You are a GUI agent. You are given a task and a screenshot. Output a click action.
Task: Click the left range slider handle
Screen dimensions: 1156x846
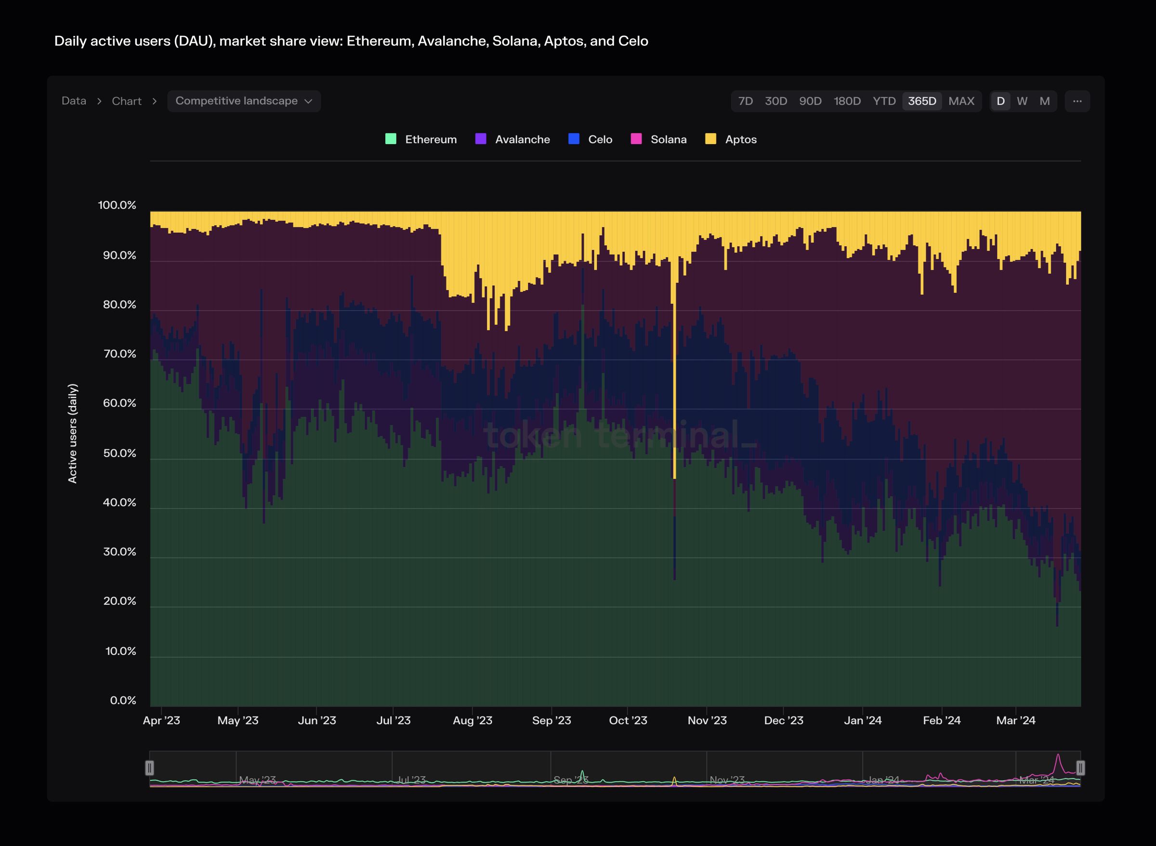[x=149, y=767]
